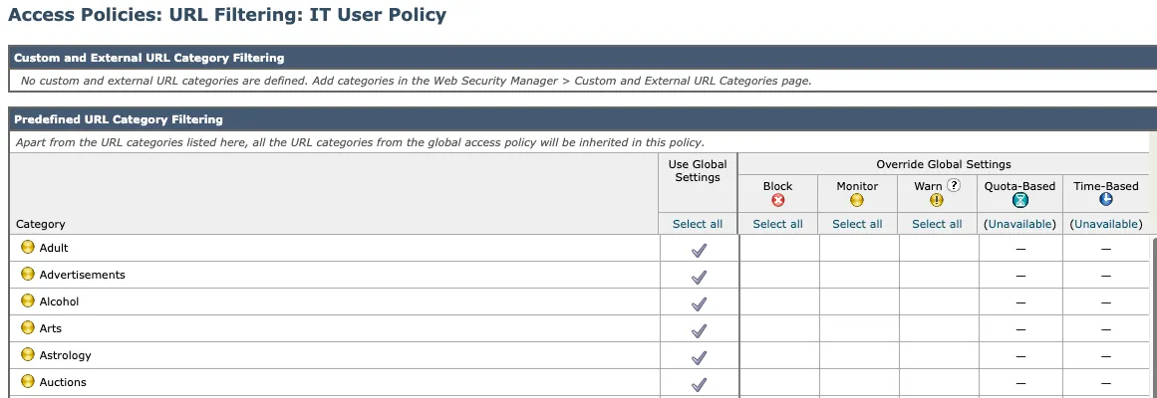Click the yellow status icon beside Auctions

point(27,382)
